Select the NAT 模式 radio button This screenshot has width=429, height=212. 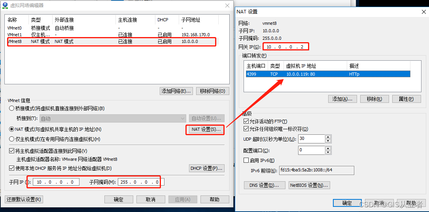(x=11, y=129)
